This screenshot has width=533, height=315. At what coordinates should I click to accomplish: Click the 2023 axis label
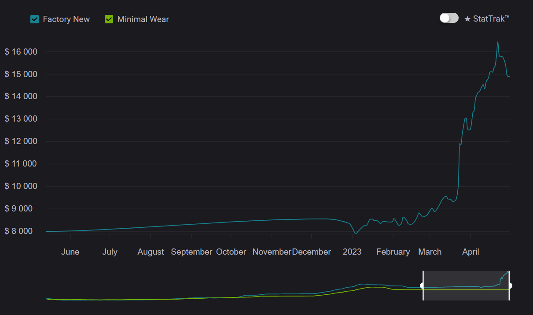click(352, 252)
